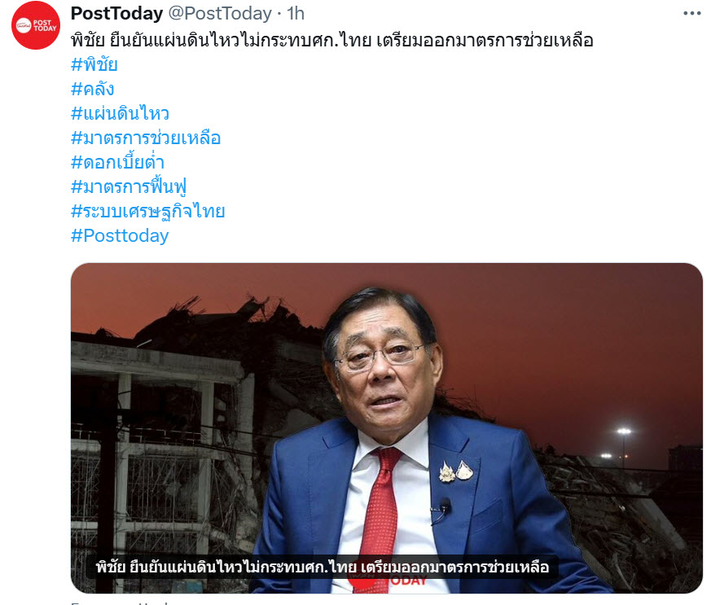Open the news image thumbnail

387,427
